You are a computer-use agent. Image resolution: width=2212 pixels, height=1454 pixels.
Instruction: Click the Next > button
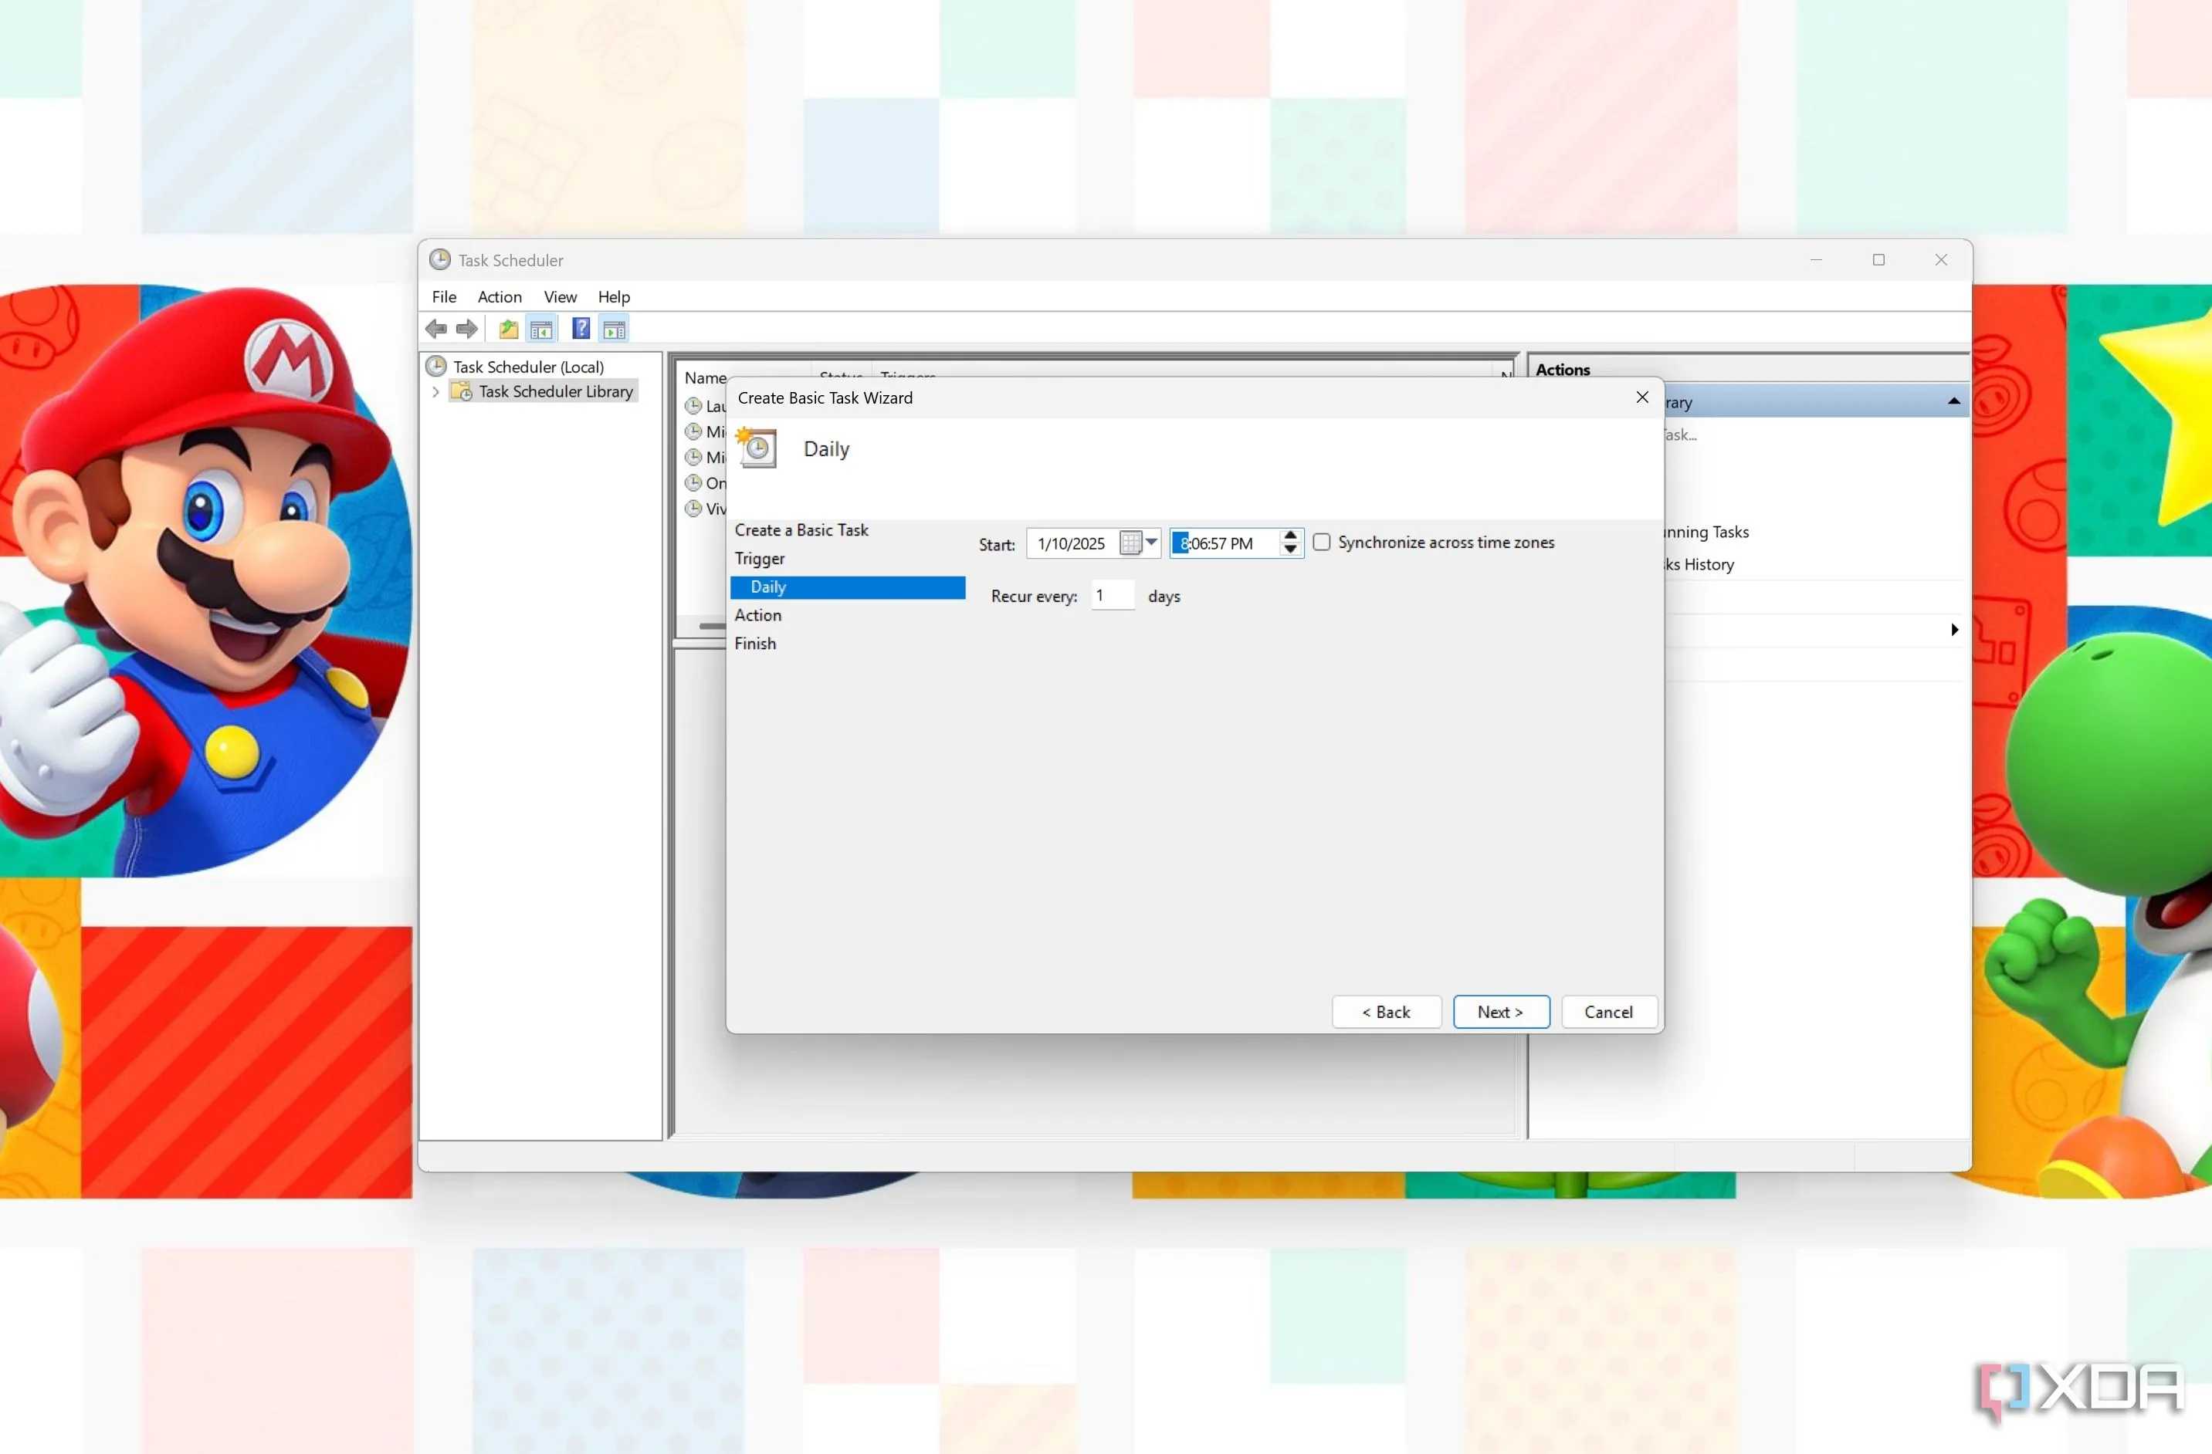1500,1013
